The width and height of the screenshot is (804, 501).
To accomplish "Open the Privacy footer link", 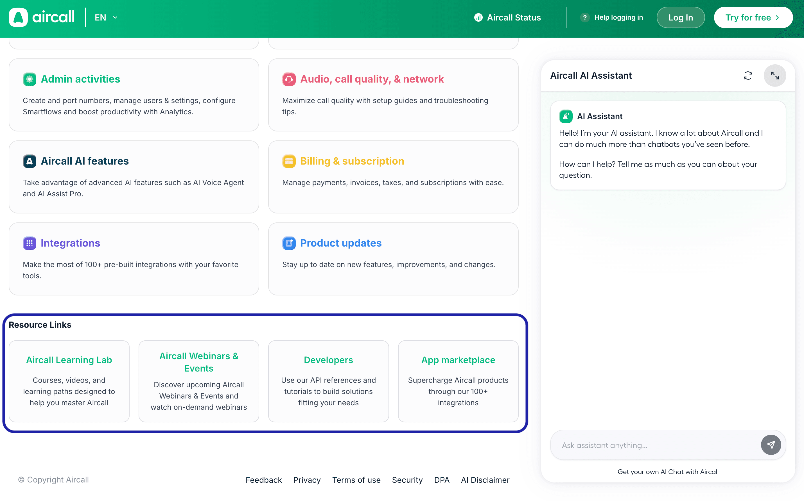I will click(307, 480).
